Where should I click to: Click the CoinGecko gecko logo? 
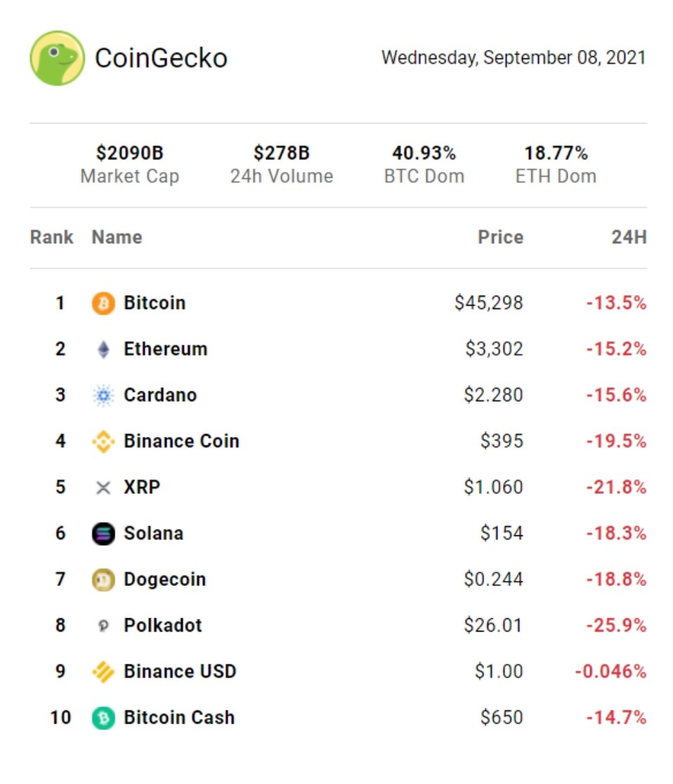pyautogui.click(x=57, y=58)
